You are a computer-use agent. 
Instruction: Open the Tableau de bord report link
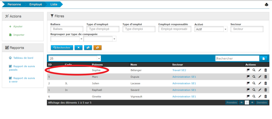23,58
